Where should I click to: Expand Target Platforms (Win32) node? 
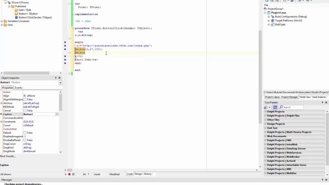[269, 21]
